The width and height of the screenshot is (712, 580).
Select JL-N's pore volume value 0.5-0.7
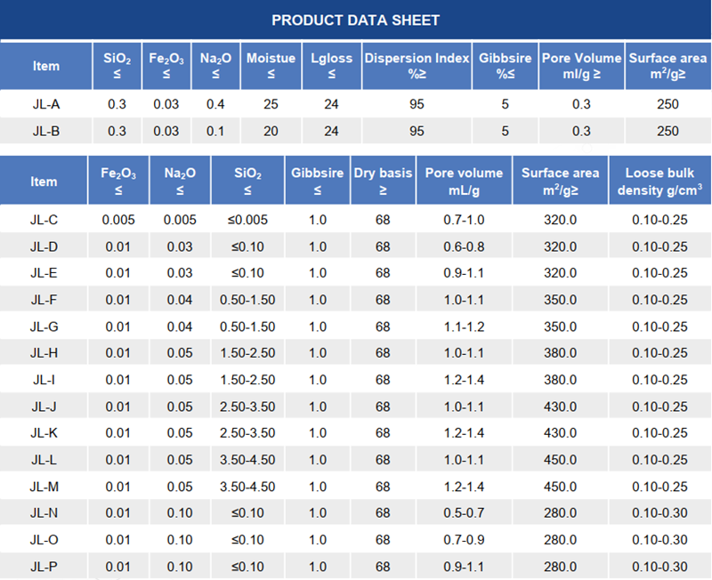[x=464, y=513]
